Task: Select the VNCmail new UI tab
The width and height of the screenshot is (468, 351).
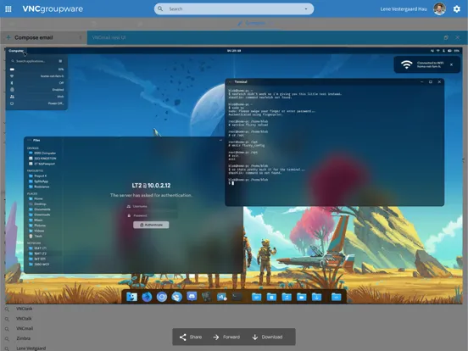Action: (x=109, y=37)
